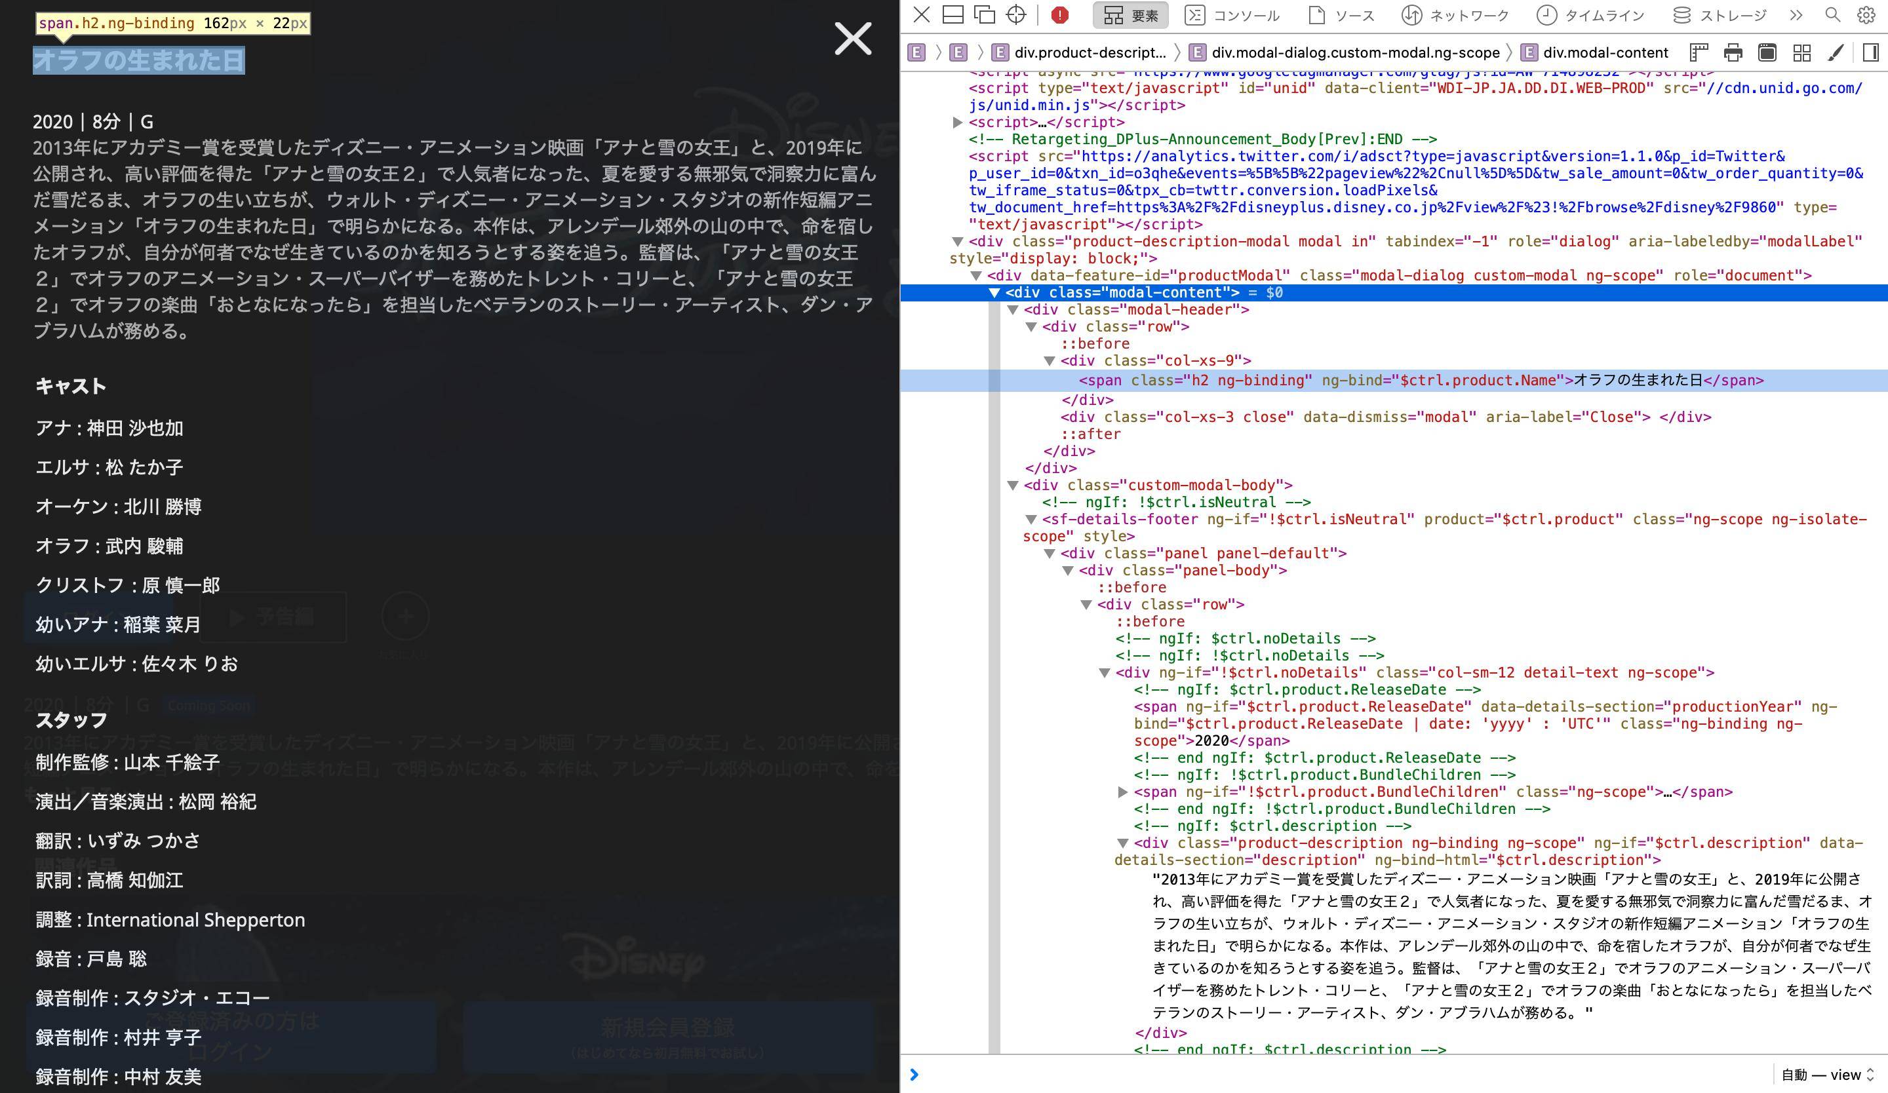This screenshot has width=1888, height=1093.
Task: Toggle compositing borders grid icon
Action: [x=1802, y=52]
